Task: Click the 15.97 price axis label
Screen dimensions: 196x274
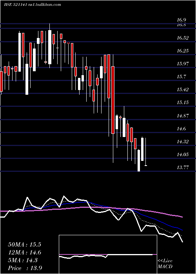Action: point(183,64)
